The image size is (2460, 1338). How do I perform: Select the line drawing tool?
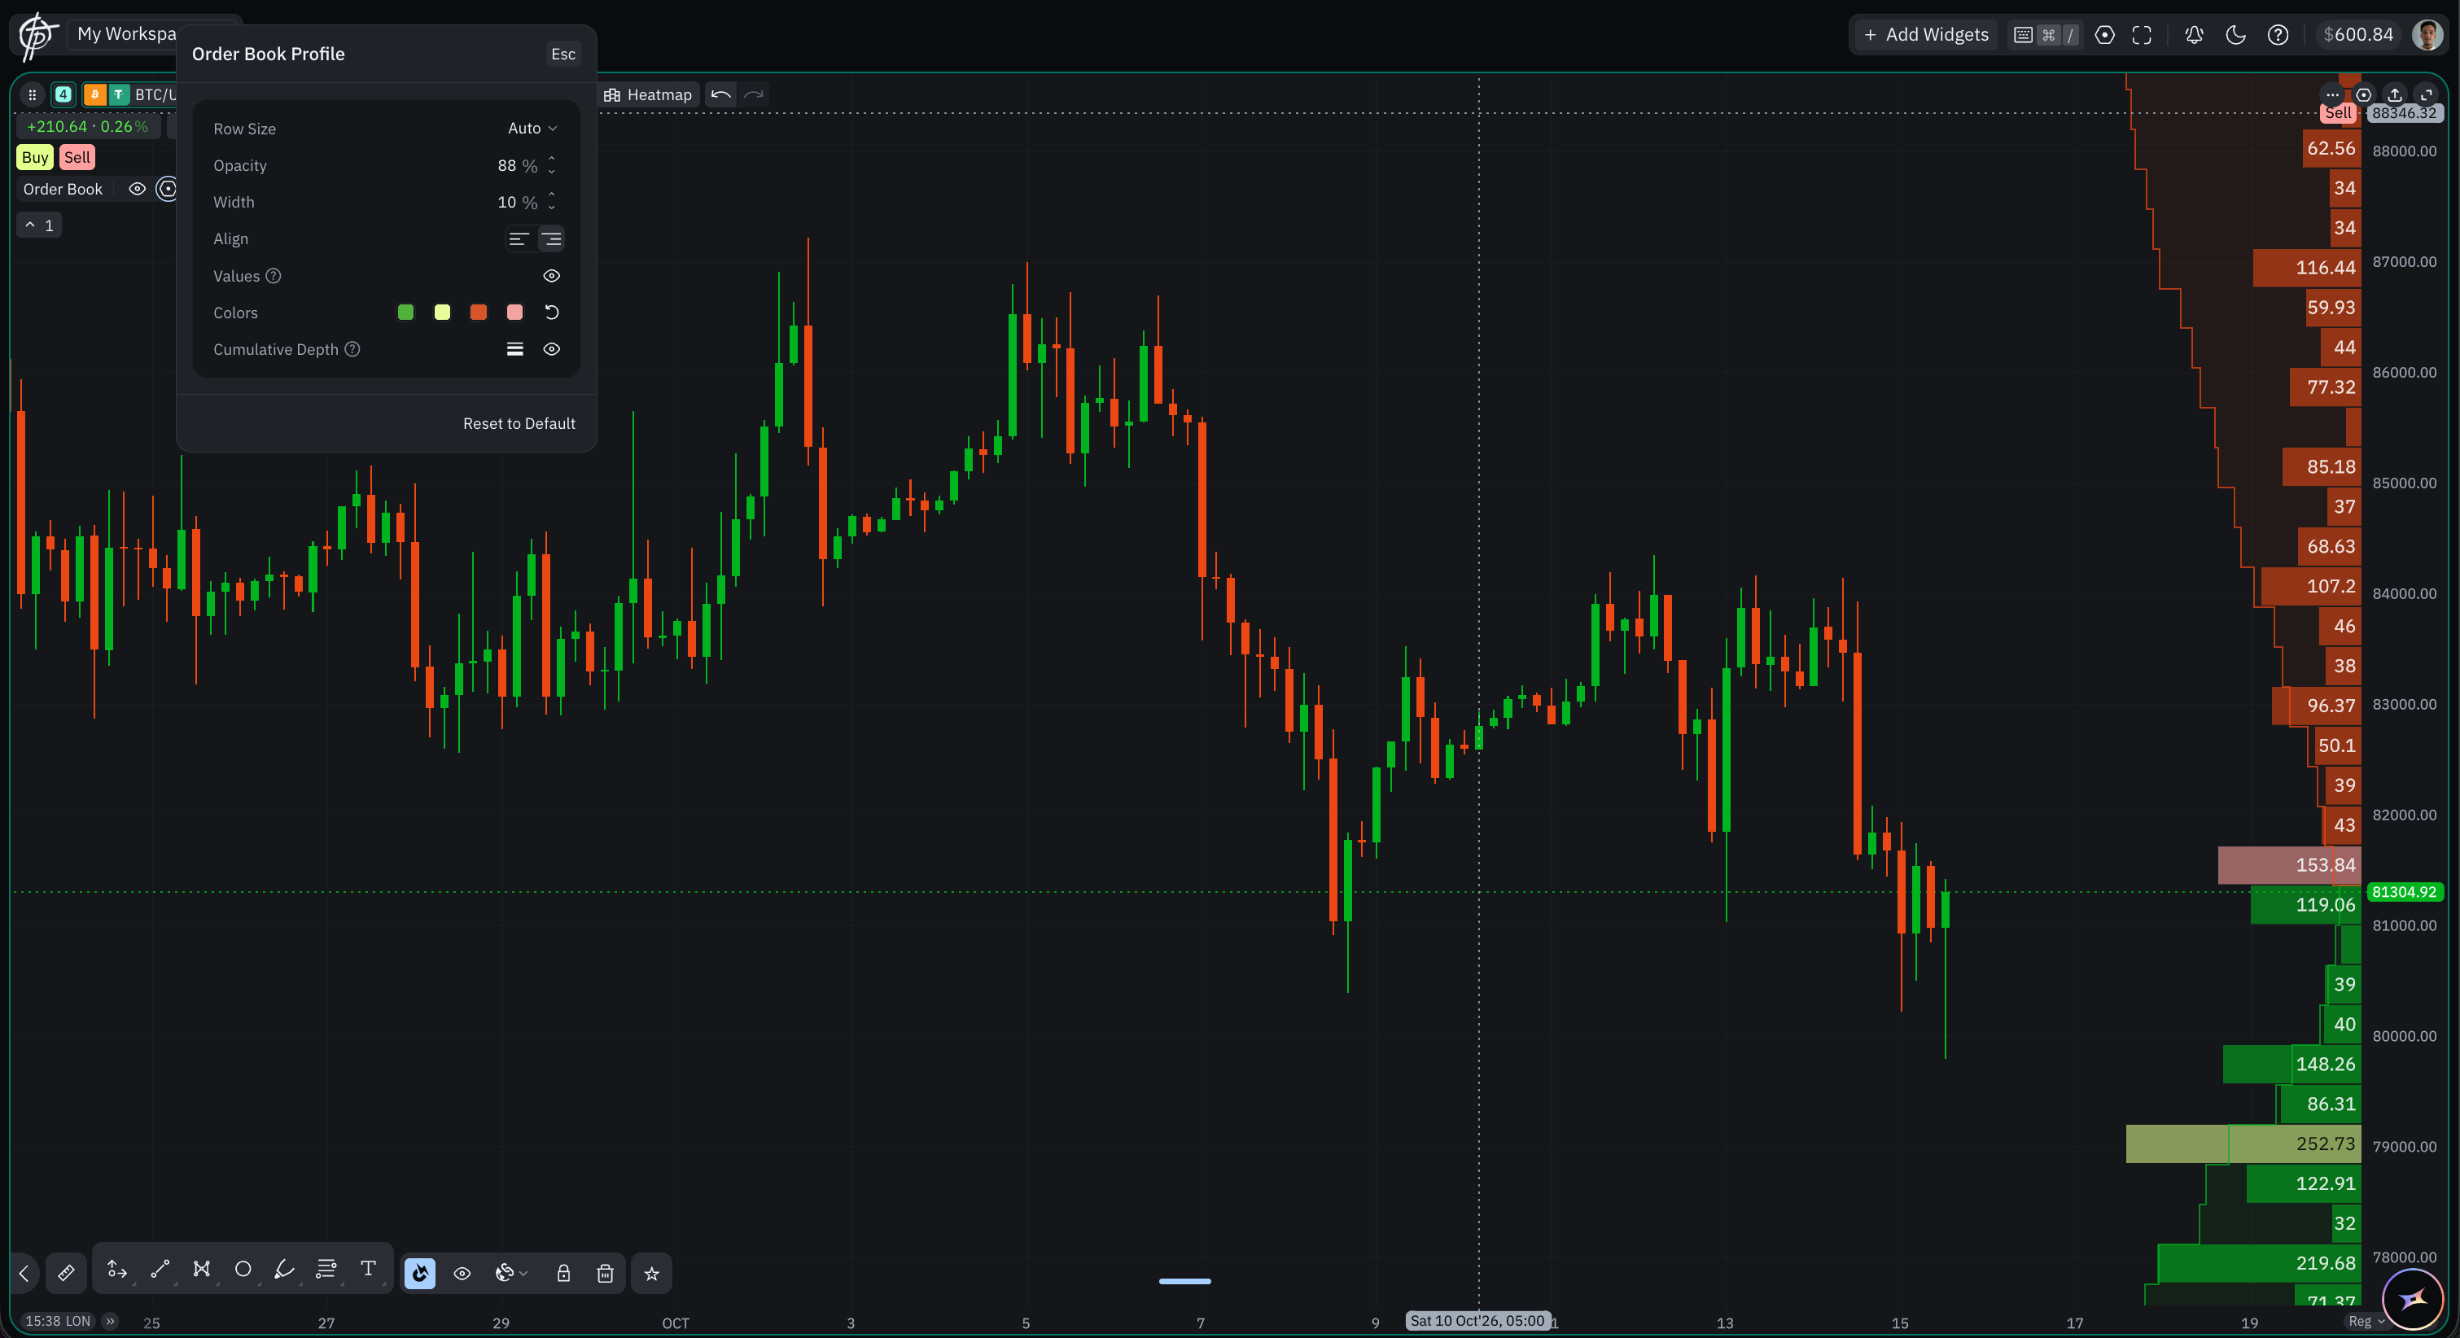(x=160, y=1270)
